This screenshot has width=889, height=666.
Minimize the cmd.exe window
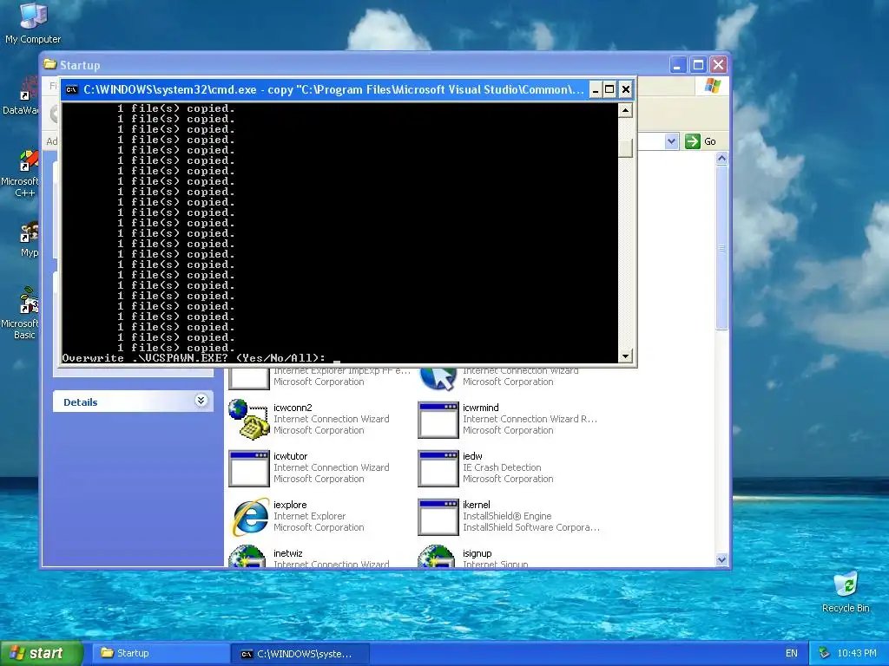pyautogui.click(x=596, y=89)
